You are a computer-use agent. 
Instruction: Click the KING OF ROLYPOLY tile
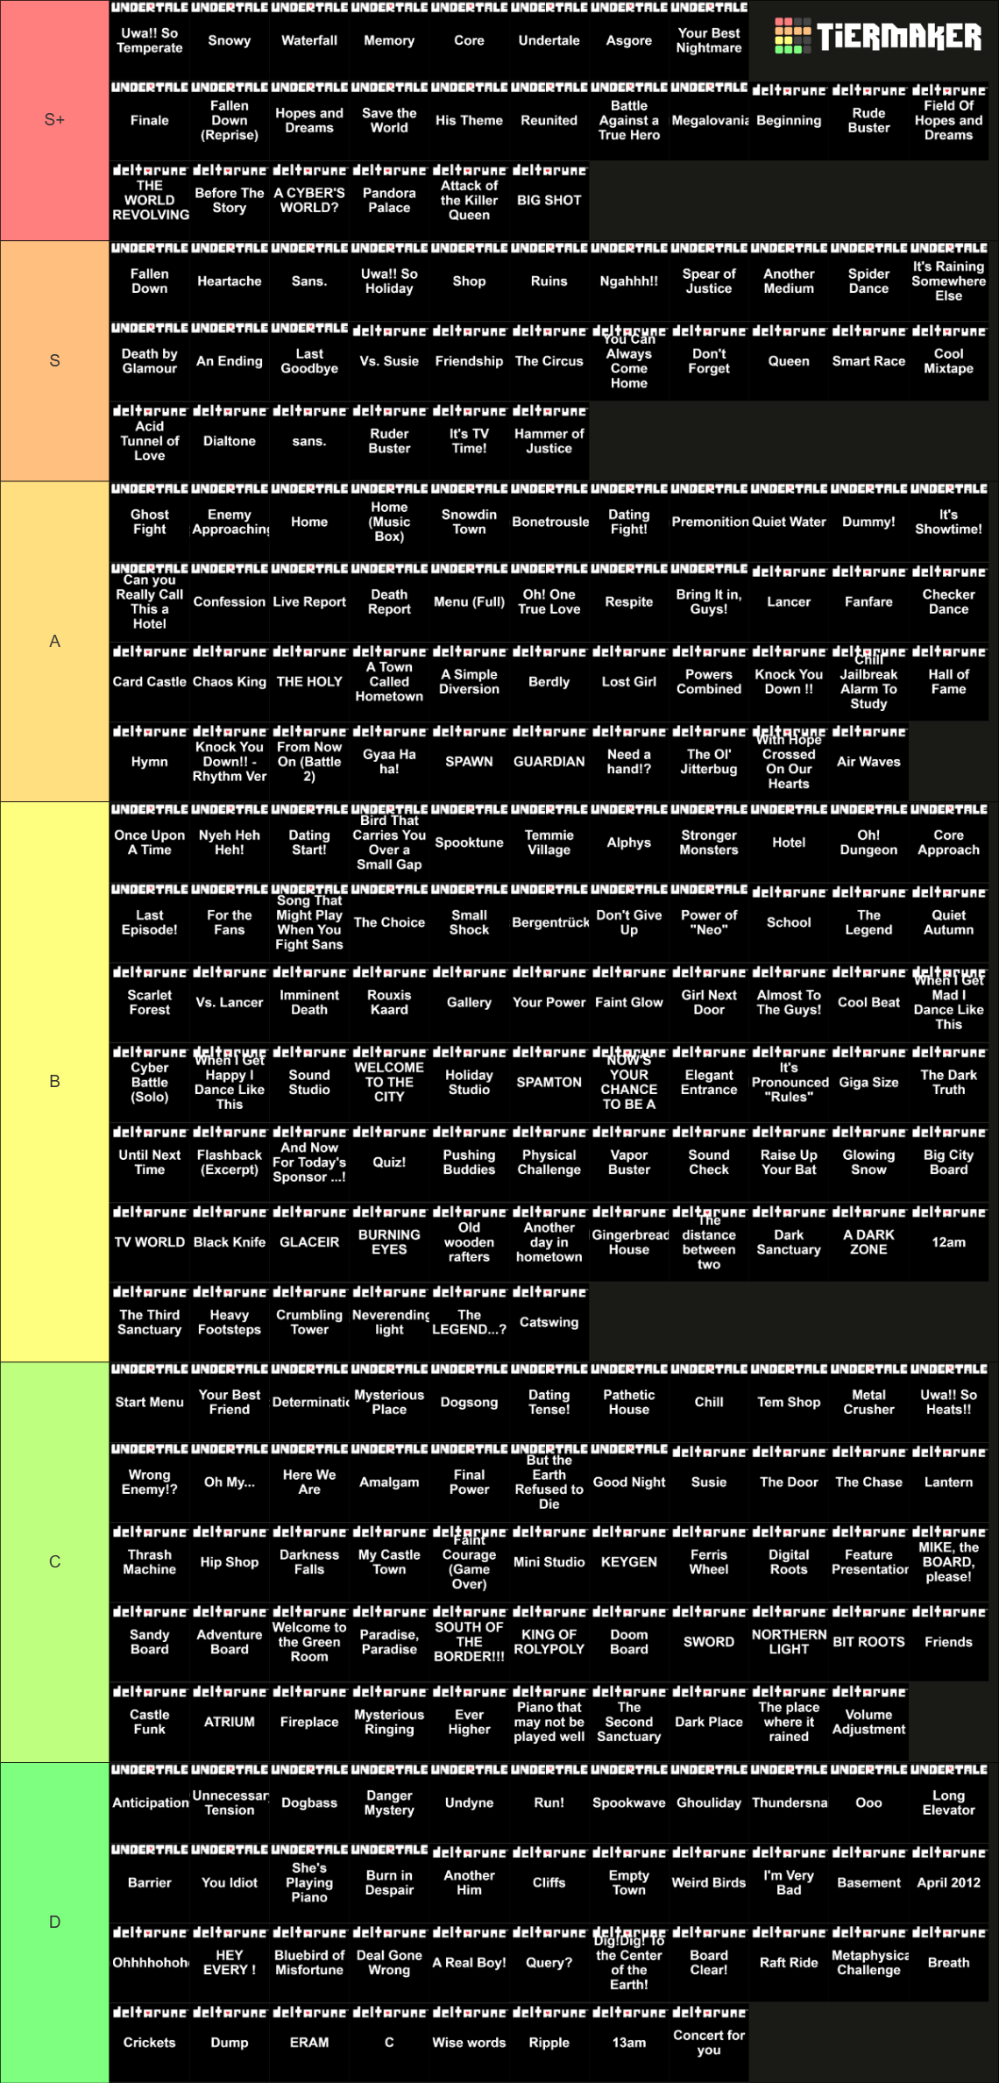coord(549,1641)
